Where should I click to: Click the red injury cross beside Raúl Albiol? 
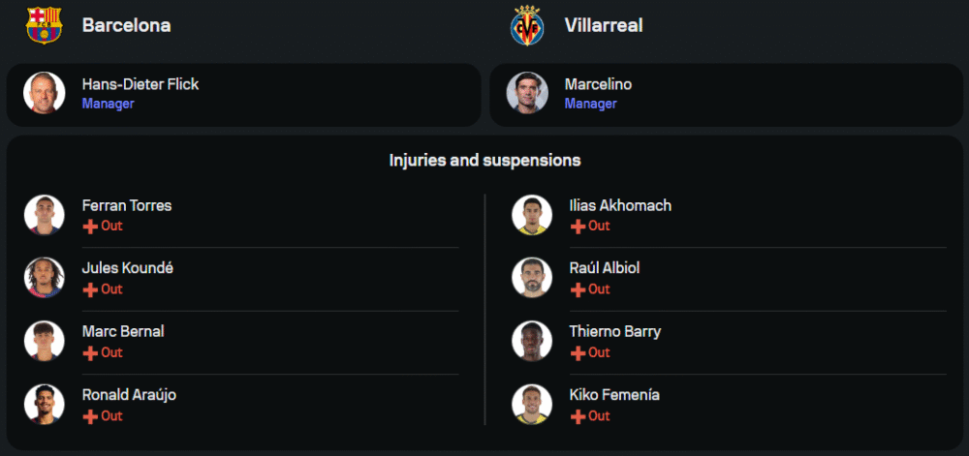click(578, 289)
